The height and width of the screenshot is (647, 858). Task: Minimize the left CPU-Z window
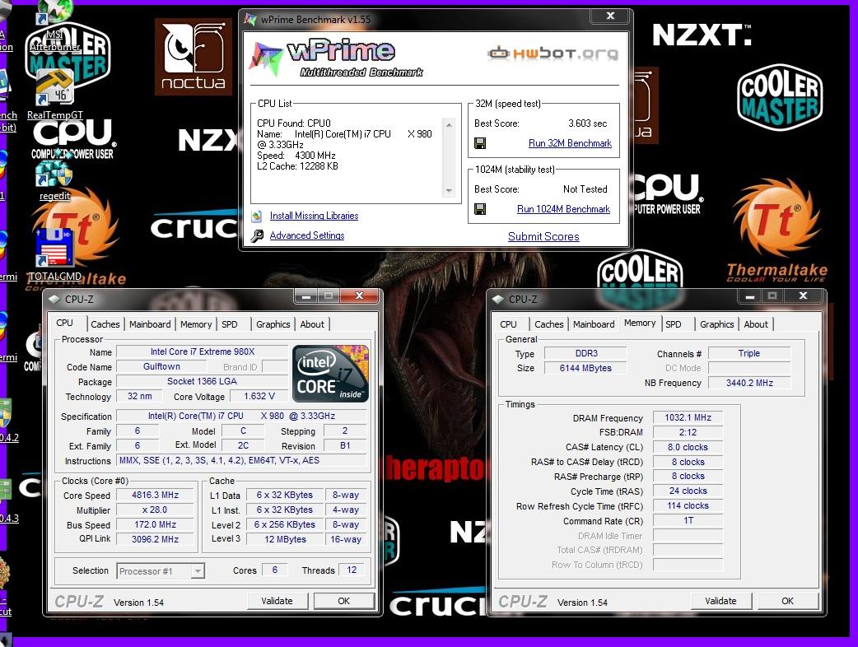coord(306,296)
